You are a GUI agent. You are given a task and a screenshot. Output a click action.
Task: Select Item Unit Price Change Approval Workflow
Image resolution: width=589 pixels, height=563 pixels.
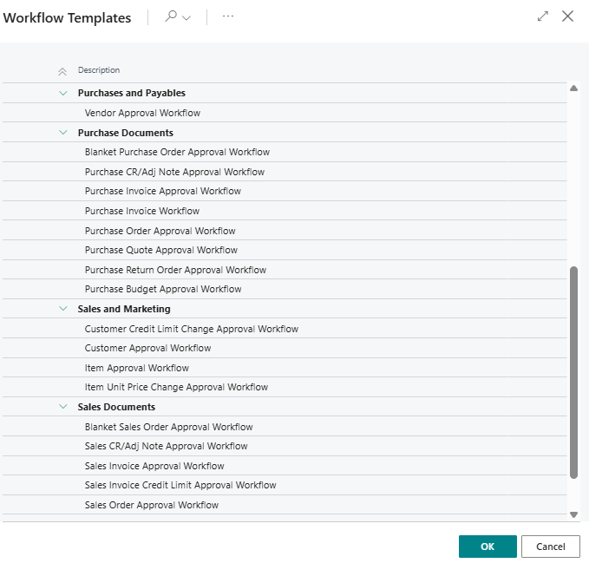click(176, 387)
